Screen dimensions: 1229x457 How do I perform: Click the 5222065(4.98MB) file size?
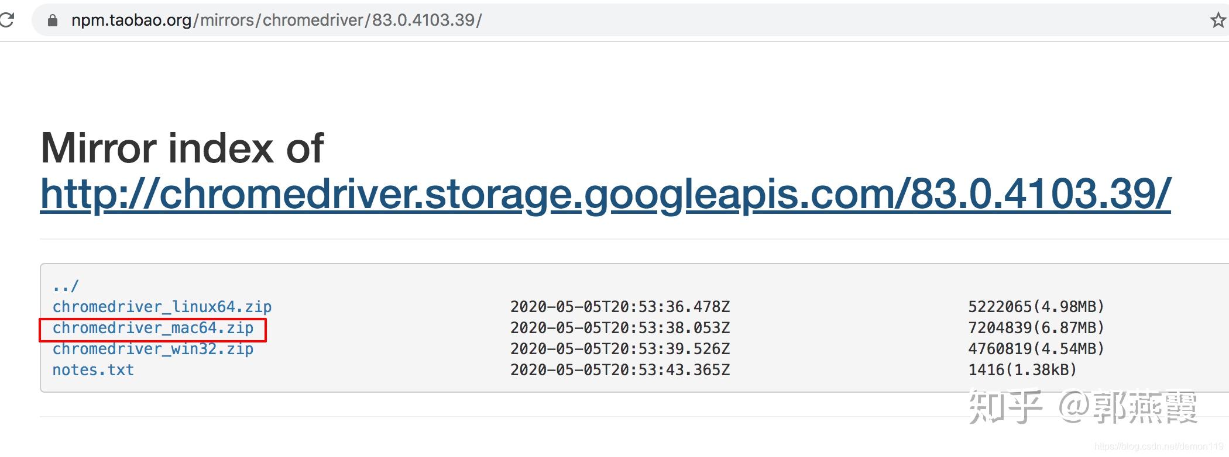[1036, 307]
